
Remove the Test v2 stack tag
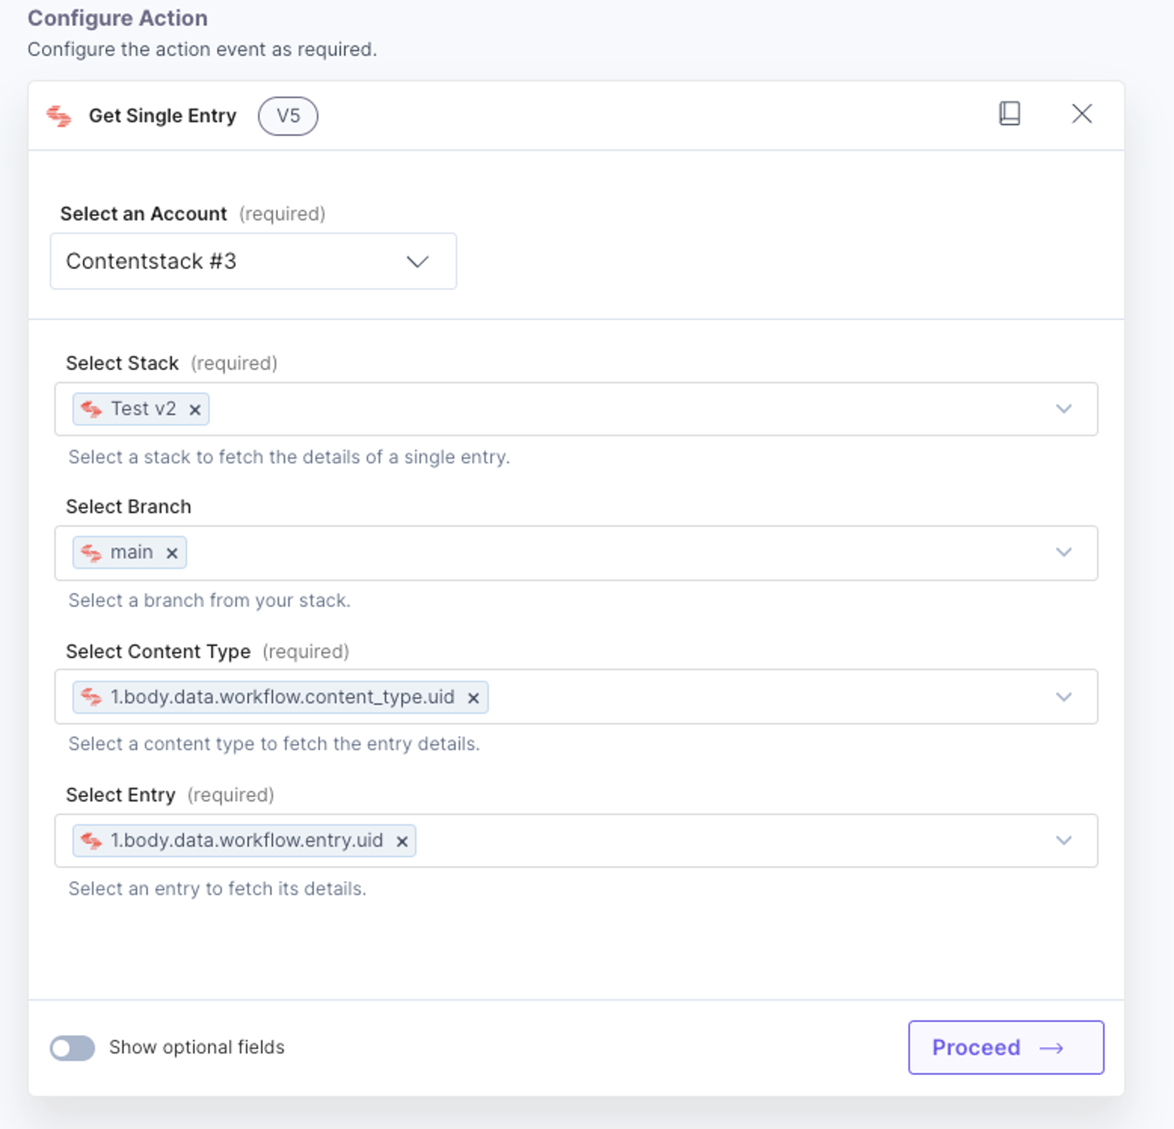195,410
